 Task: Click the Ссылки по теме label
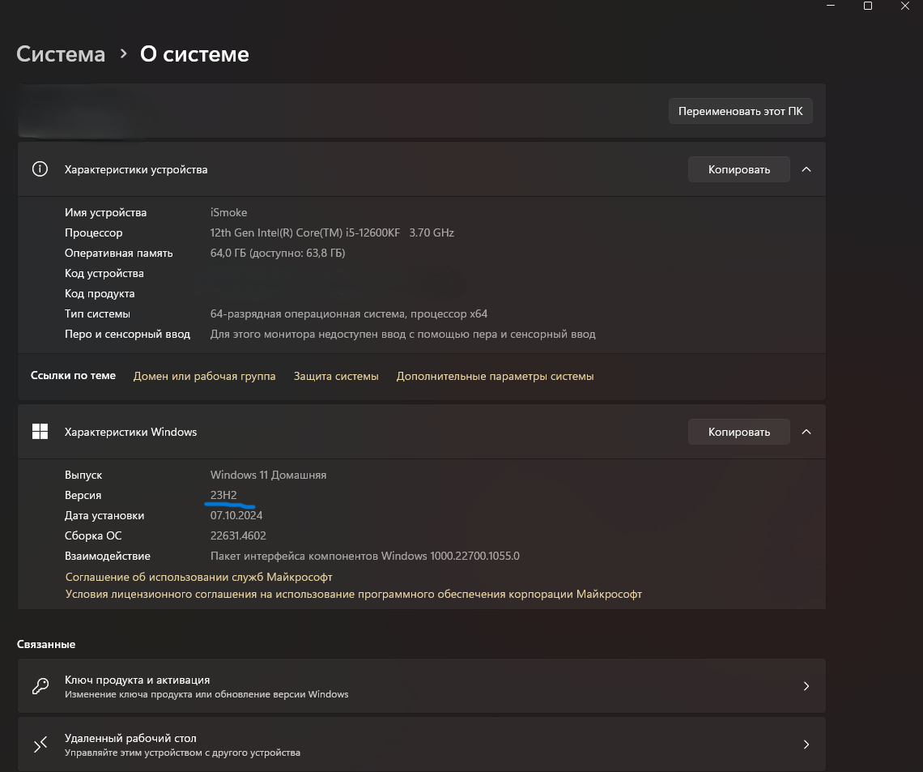73,376
